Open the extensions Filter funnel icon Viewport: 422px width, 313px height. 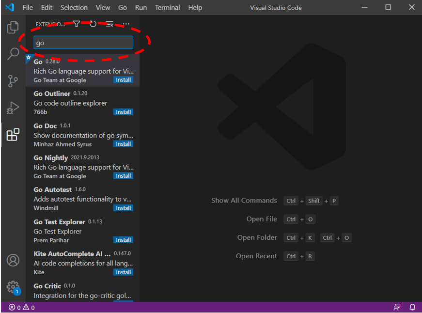pyautogui.click(x=76, y=23)
